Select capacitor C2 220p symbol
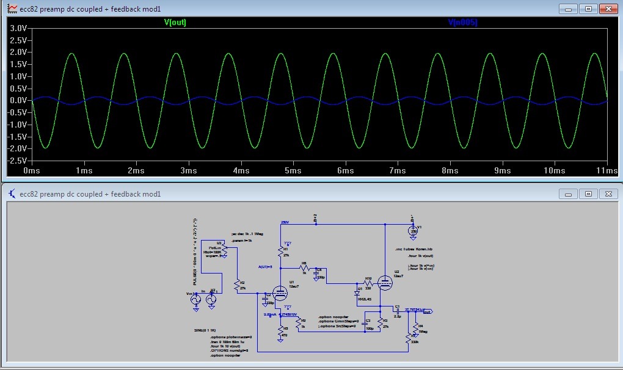623x370 pixels. coord(265,300)
